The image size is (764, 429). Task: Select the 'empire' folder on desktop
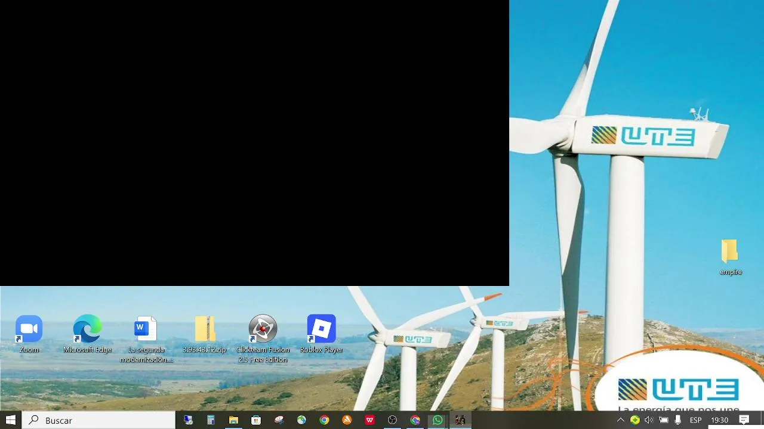[730, 257]
